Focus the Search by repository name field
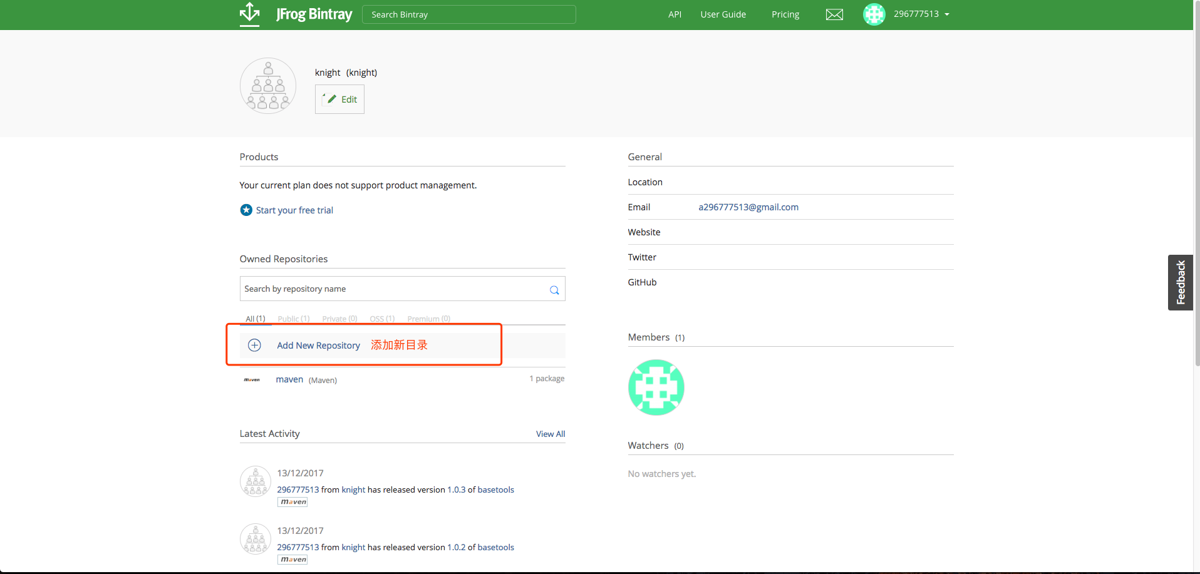Image resolution: width=1200 pixels, height=574 pixels. click(402, 289)
